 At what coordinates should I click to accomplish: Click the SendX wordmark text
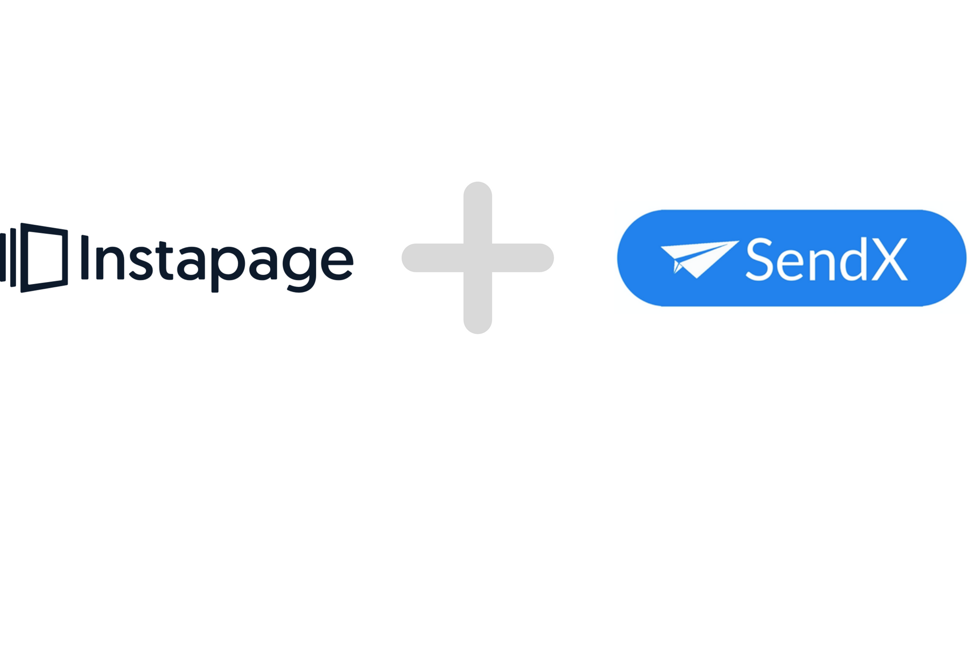826,260
